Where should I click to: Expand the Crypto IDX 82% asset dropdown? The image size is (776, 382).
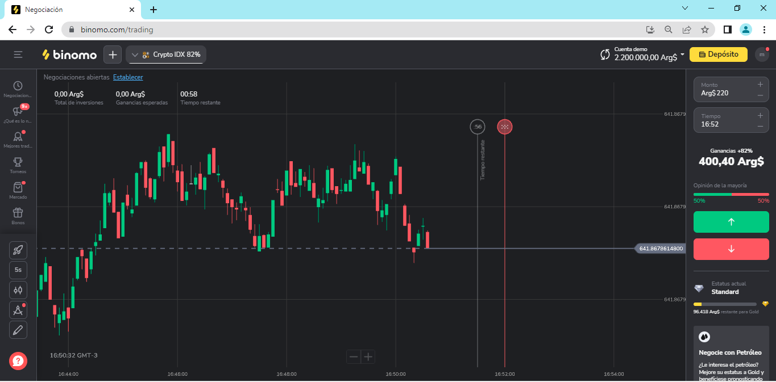[x=166, y=54]
